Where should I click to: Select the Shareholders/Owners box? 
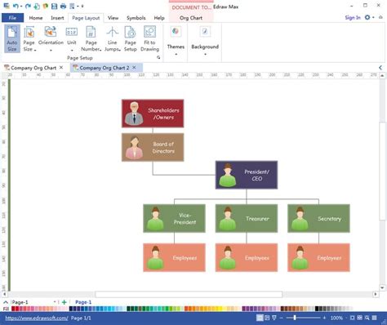tap(153, 114)
